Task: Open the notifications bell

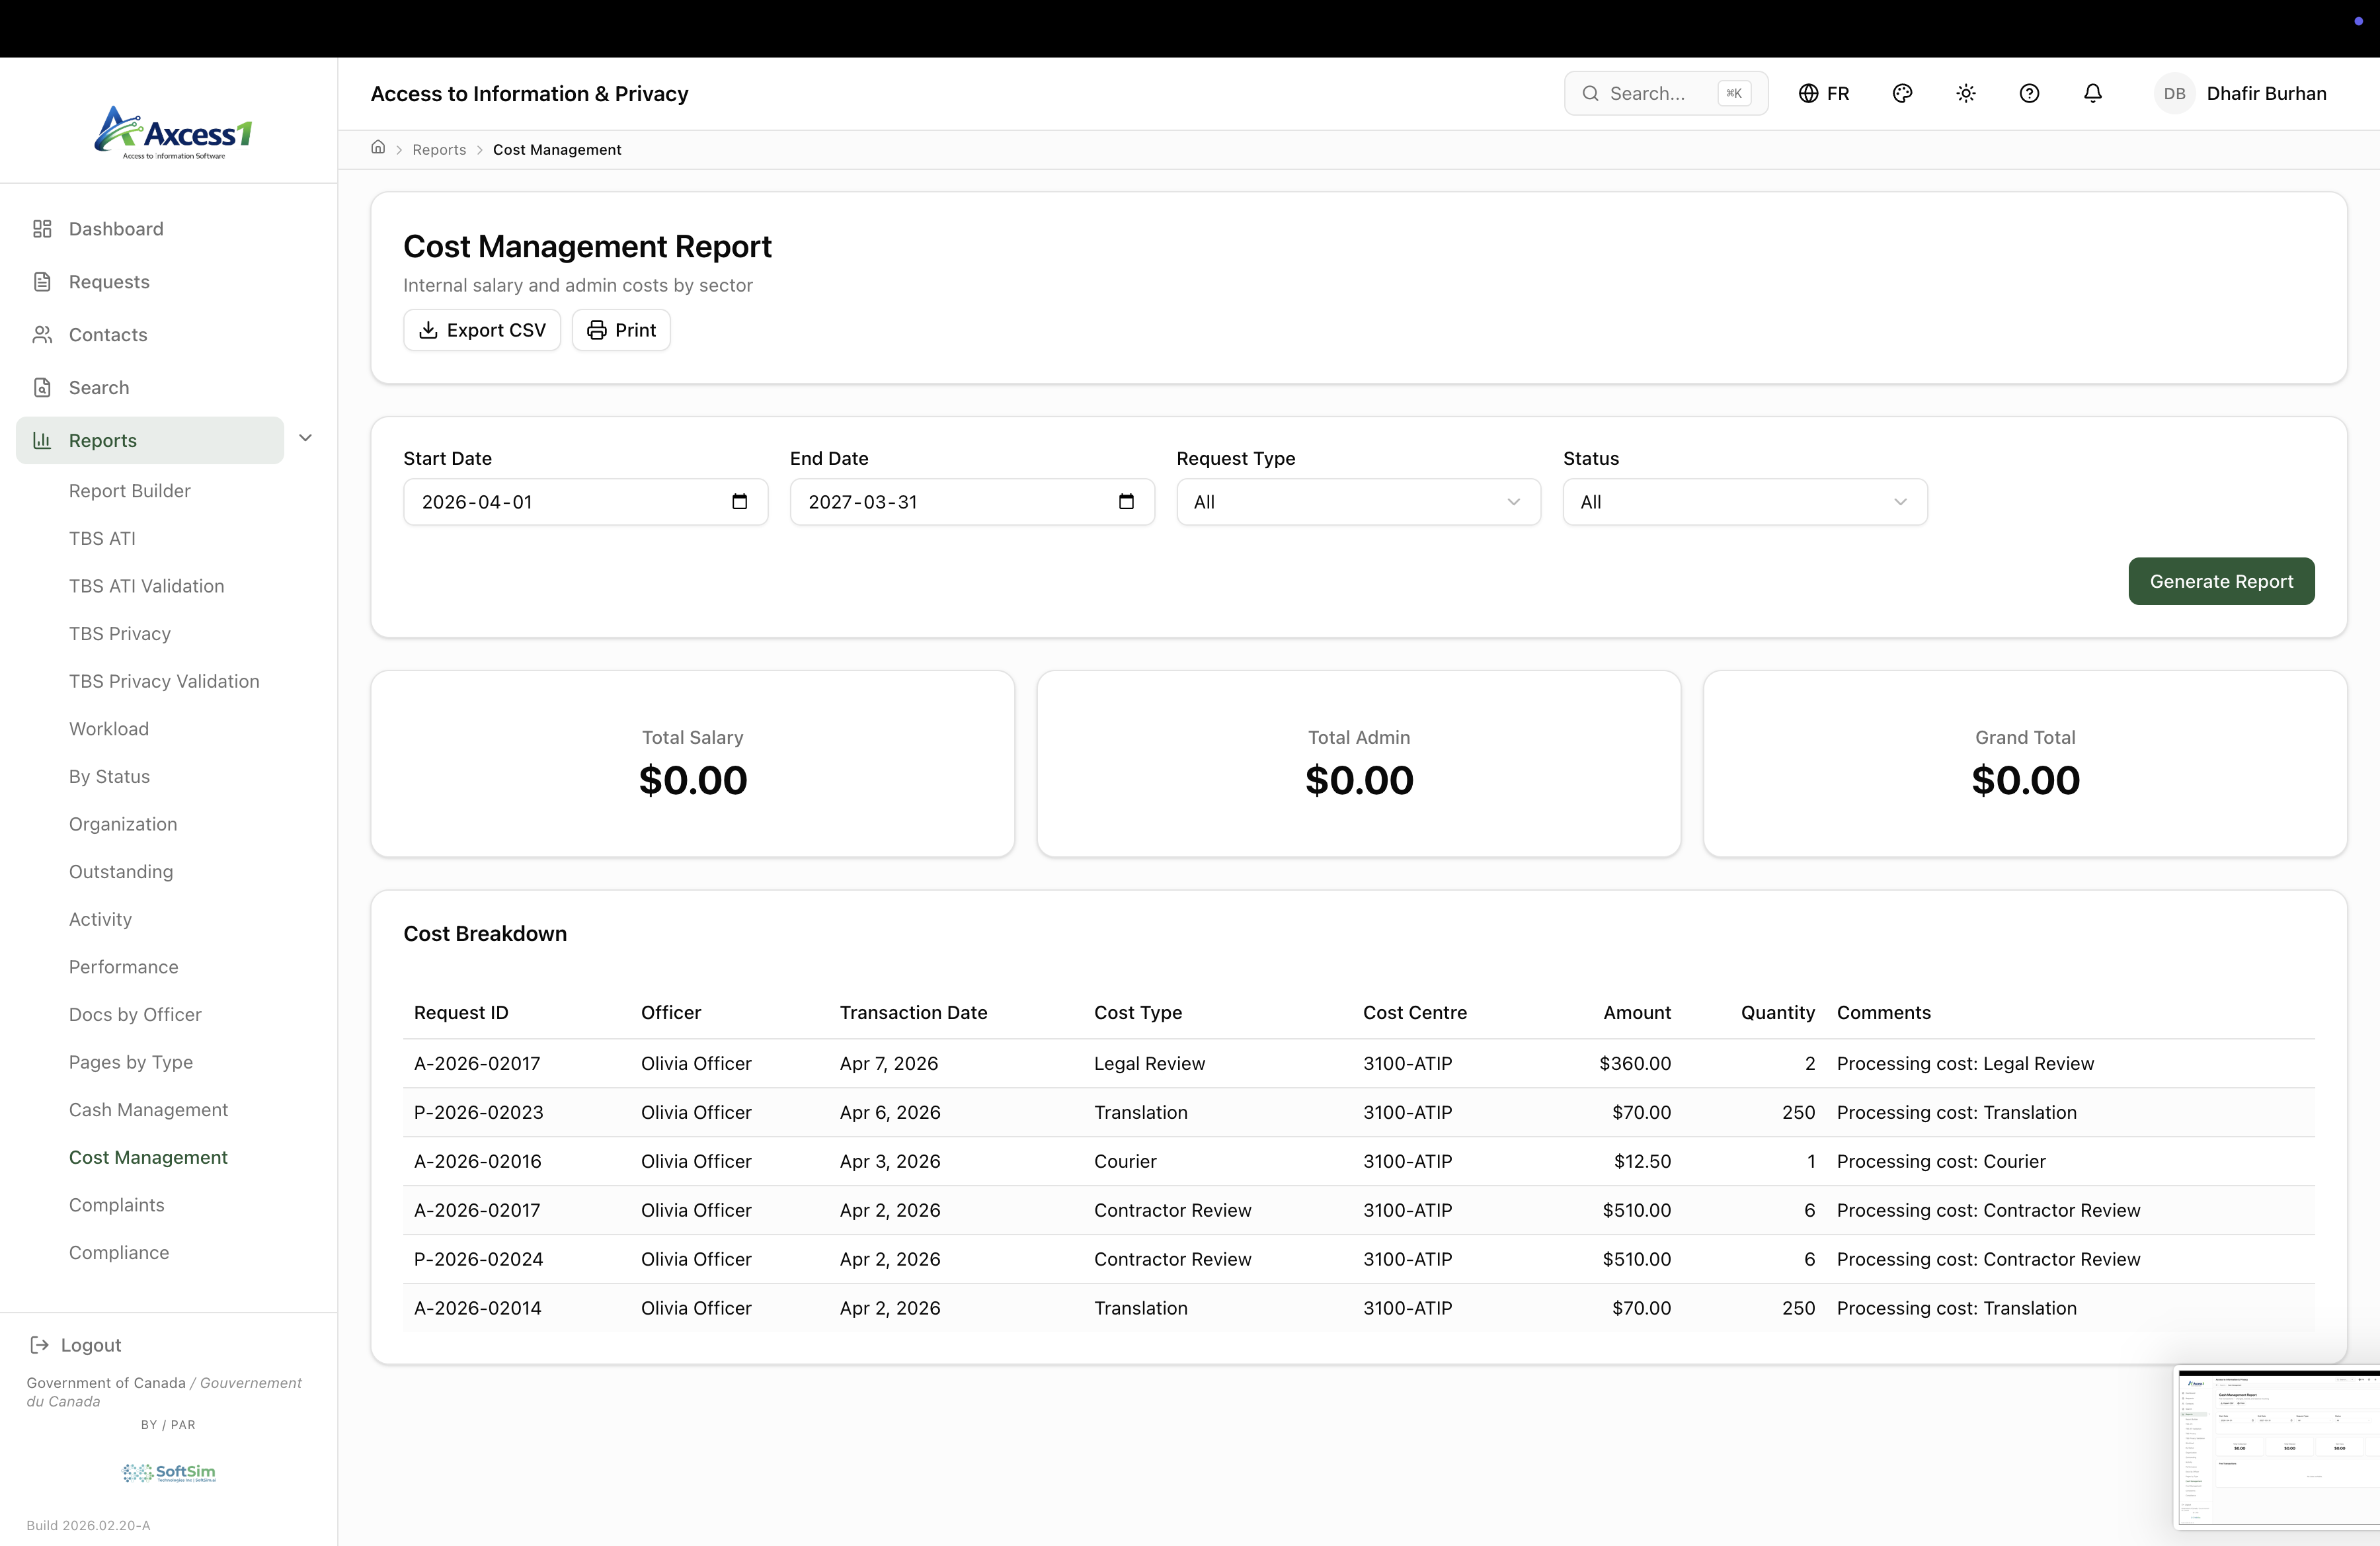Action: 2092,93
